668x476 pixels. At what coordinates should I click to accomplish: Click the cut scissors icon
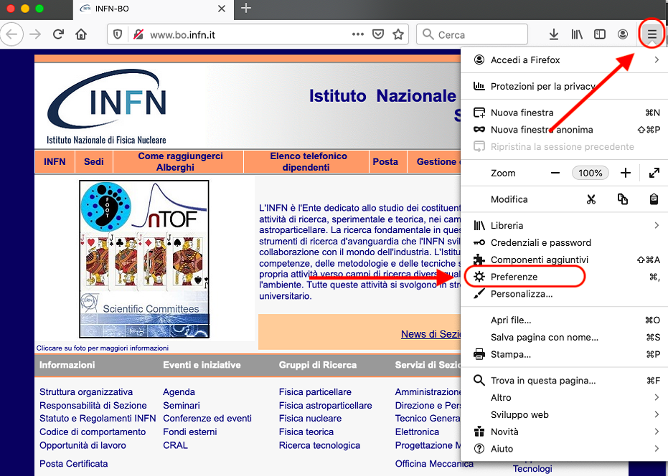coord(591,199)
